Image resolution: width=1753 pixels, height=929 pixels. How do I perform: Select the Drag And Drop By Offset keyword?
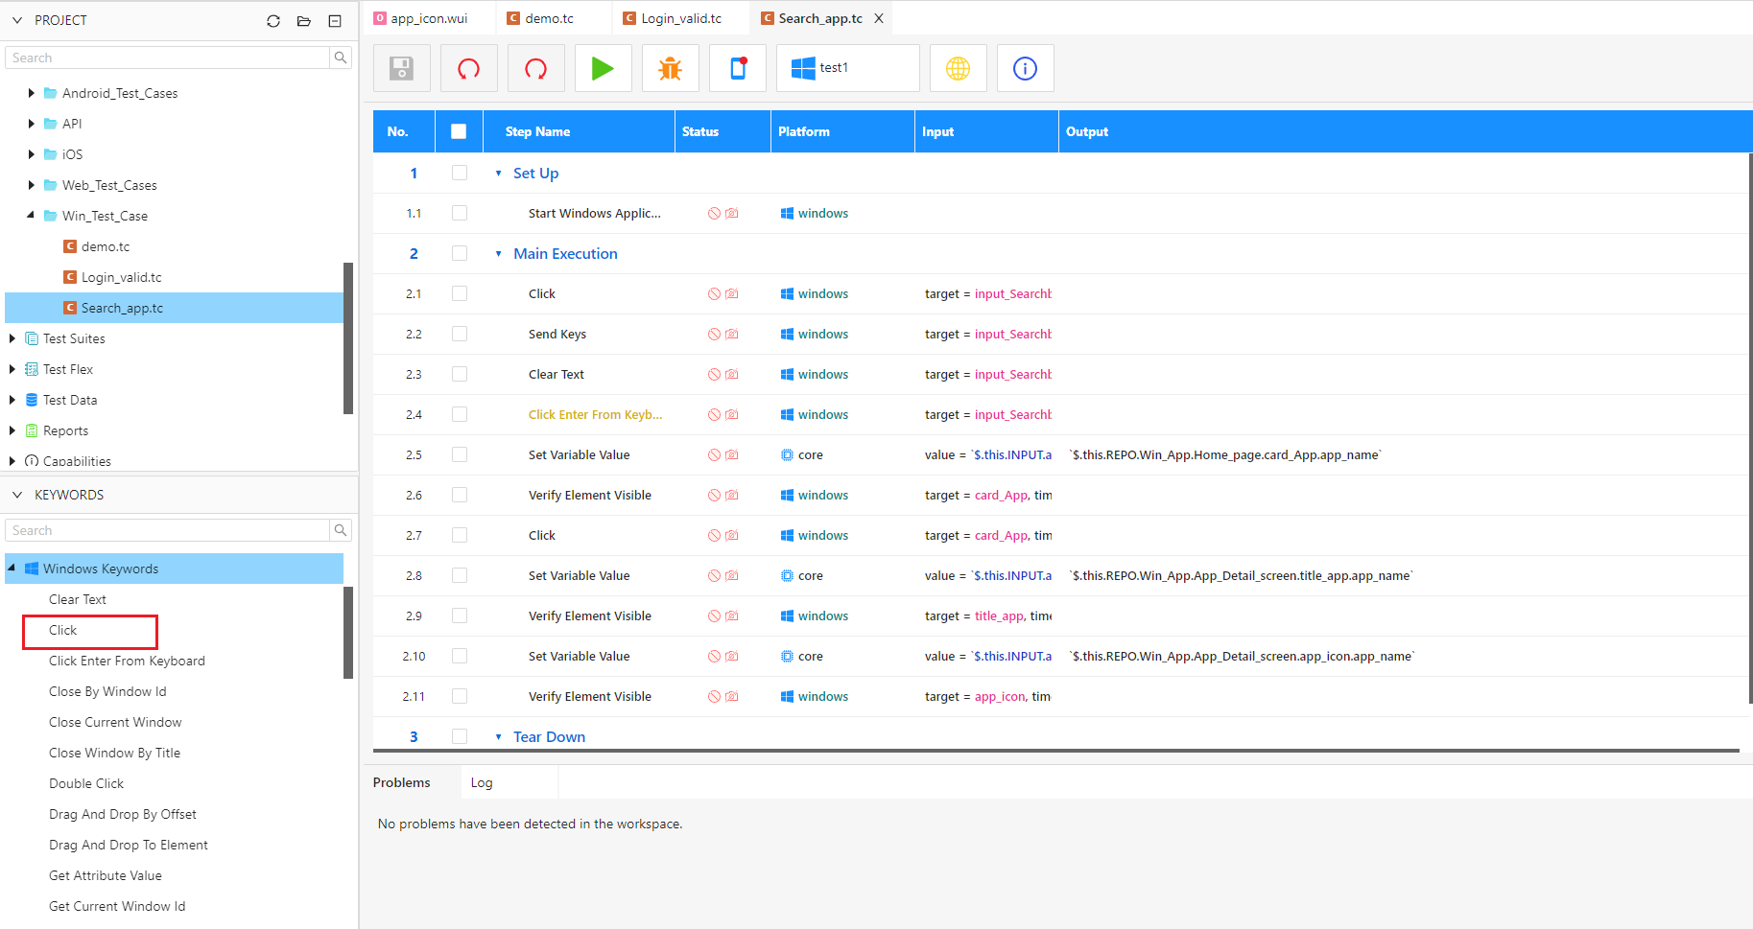pyautogui.click(x=123, y=814)
